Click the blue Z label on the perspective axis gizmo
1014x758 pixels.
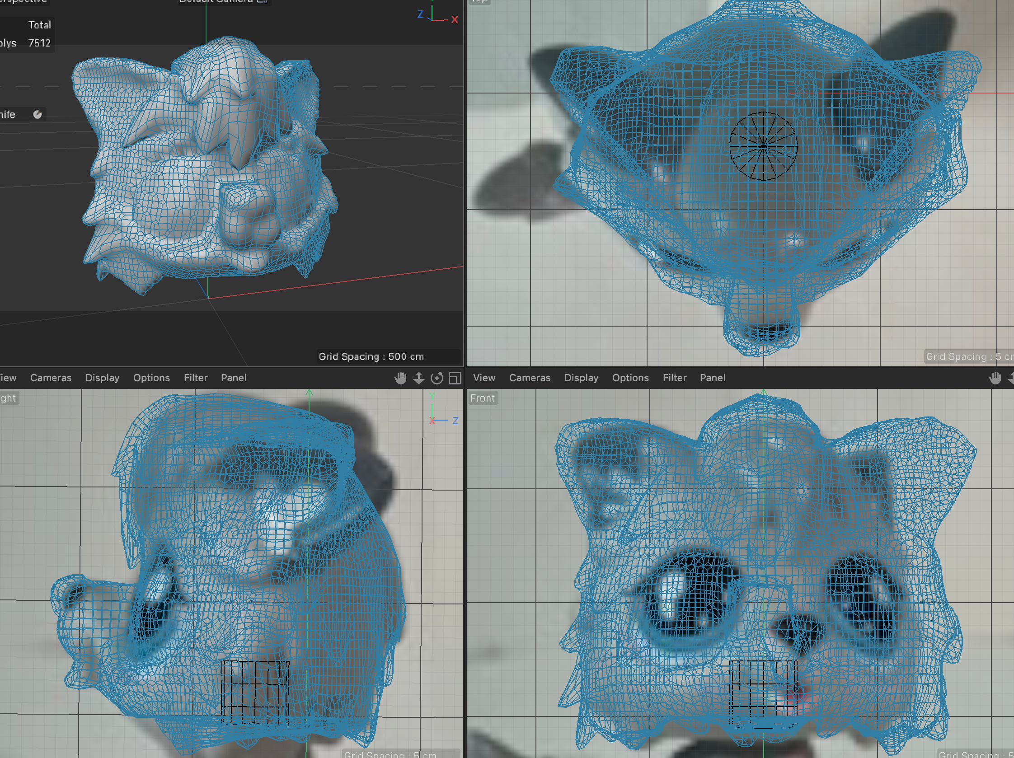click(x=420, y=14)
